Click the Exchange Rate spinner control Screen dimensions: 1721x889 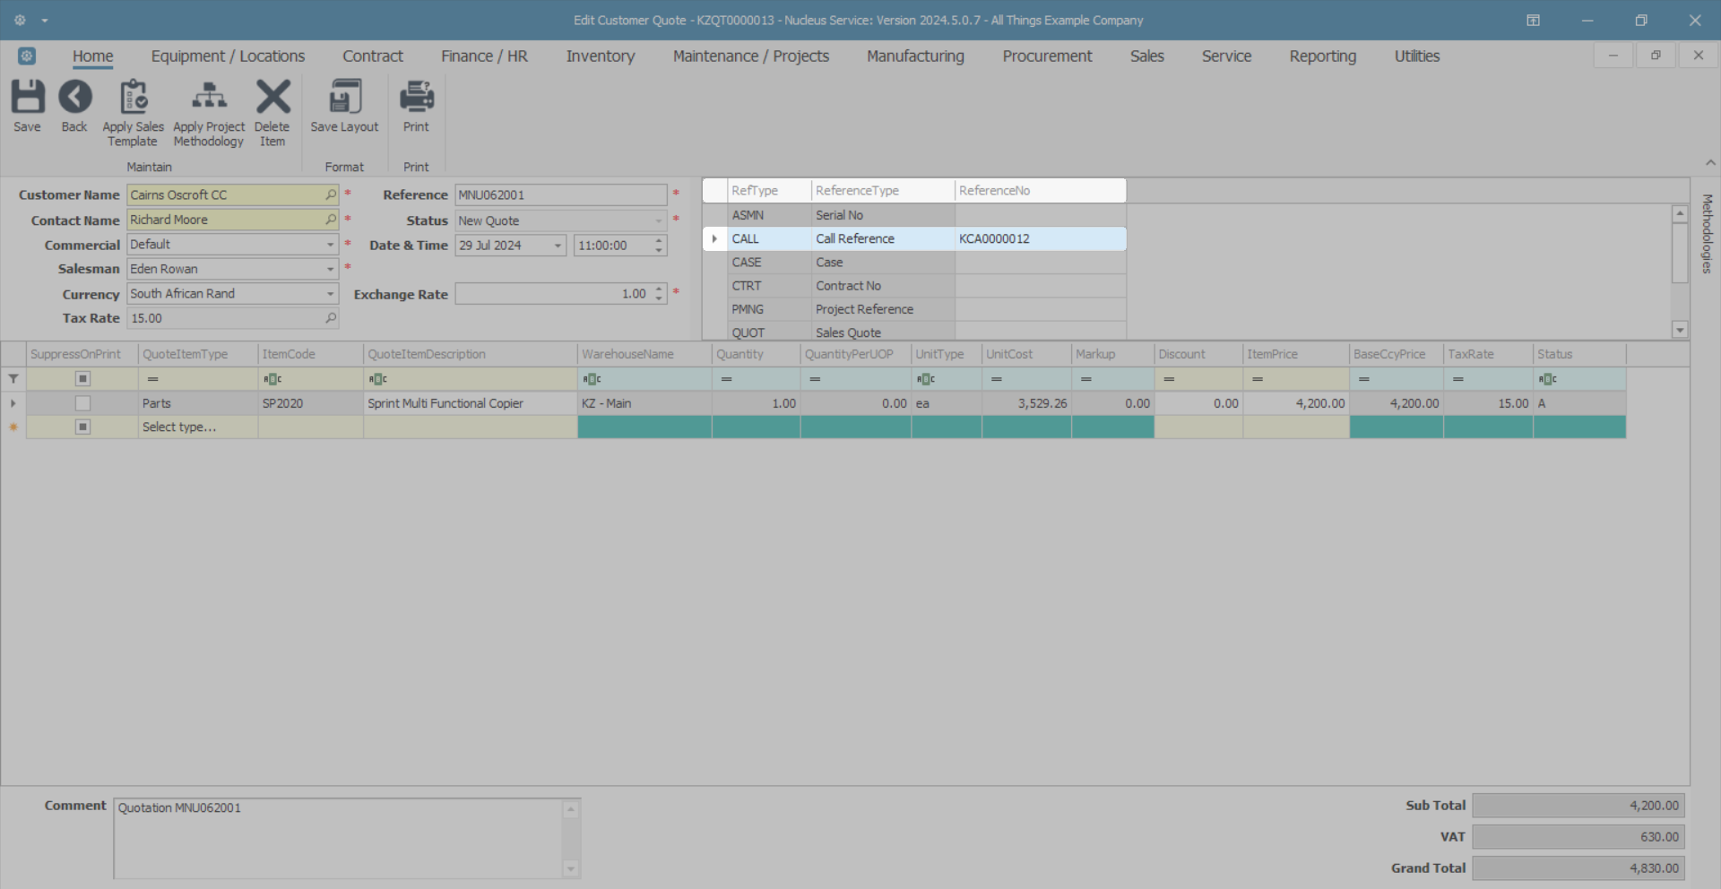pyautogui.click(x=659, y=294)
